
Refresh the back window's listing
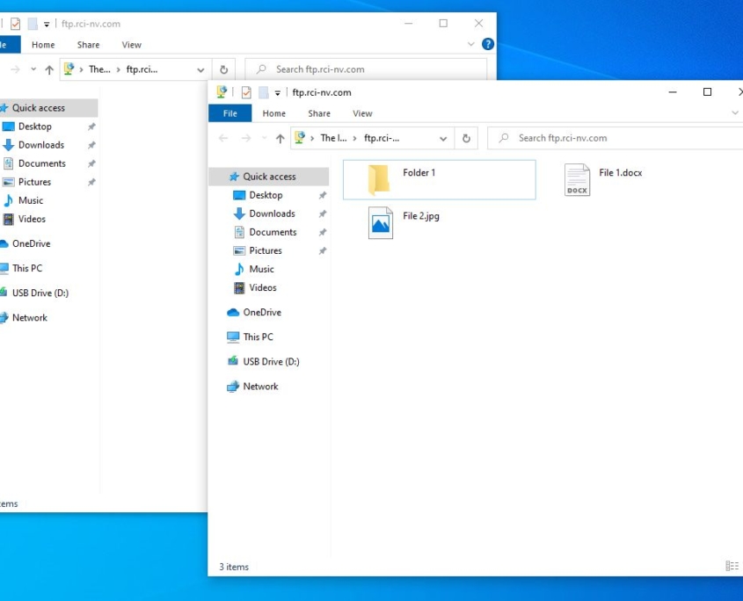tap(223, 69)
